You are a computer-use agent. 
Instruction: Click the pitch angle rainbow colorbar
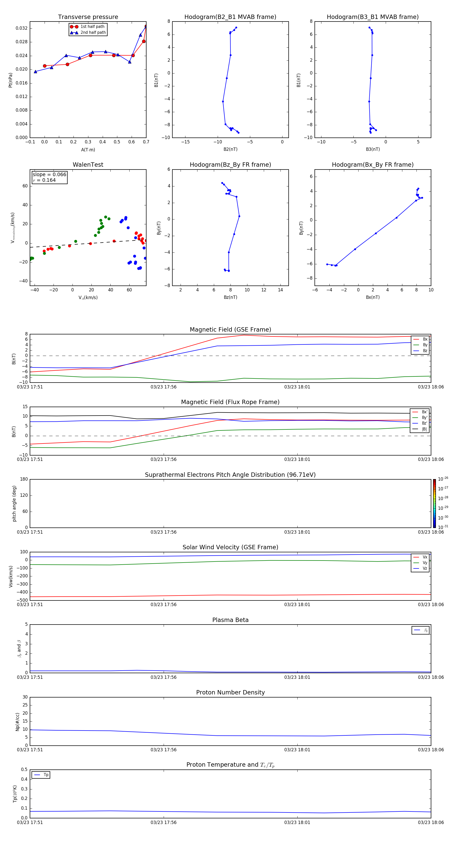pyautogui.click(x=434, y=503)
